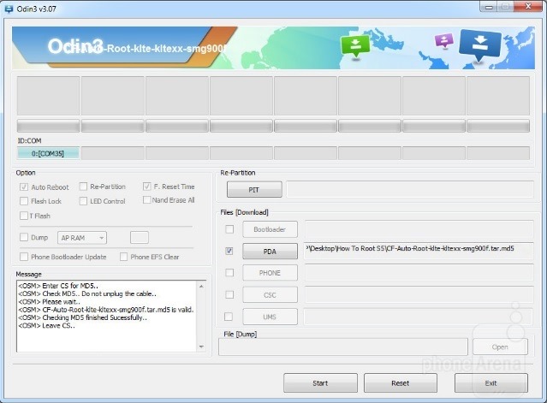Enable the Re-Partition checkbox
Screen dimensions: 547x403
click(83, 187)
